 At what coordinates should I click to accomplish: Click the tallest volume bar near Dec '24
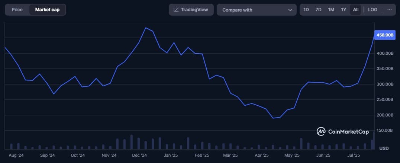point(132,142)
